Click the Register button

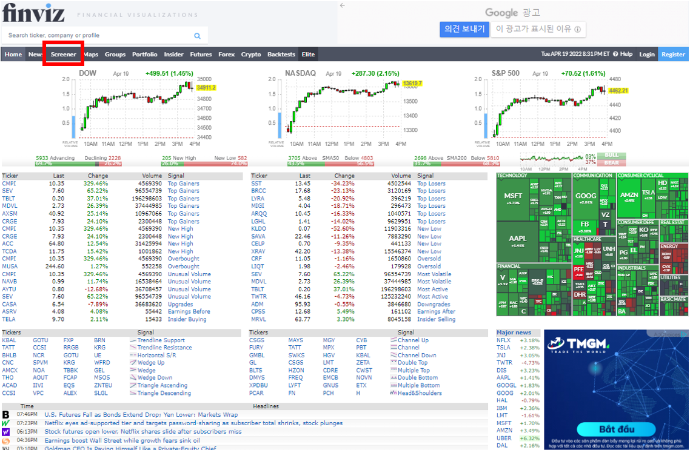pos(673,55)
